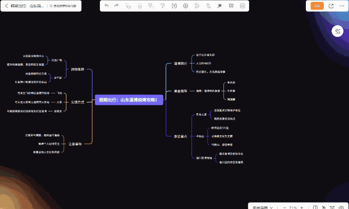Select the 交通方式 branch node
This screenshot has height=209, width=349.
click(78, 102)
